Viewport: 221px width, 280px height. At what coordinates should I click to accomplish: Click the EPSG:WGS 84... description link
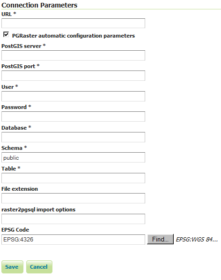pos(197,239)
